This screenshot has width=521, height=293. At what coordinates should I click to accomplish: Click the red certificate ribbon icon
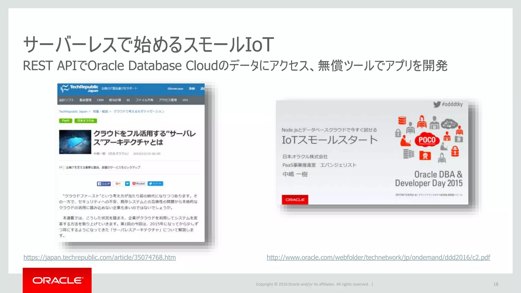pyautogui.click(x=425, y=156)
